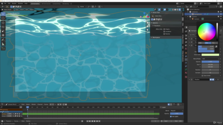Collapse the Active Tool panel

[152, 12]
